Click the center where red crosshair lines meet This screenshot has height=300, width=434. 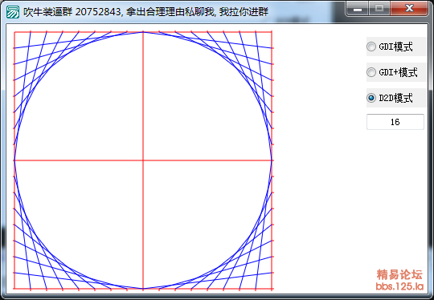point(143,160)
